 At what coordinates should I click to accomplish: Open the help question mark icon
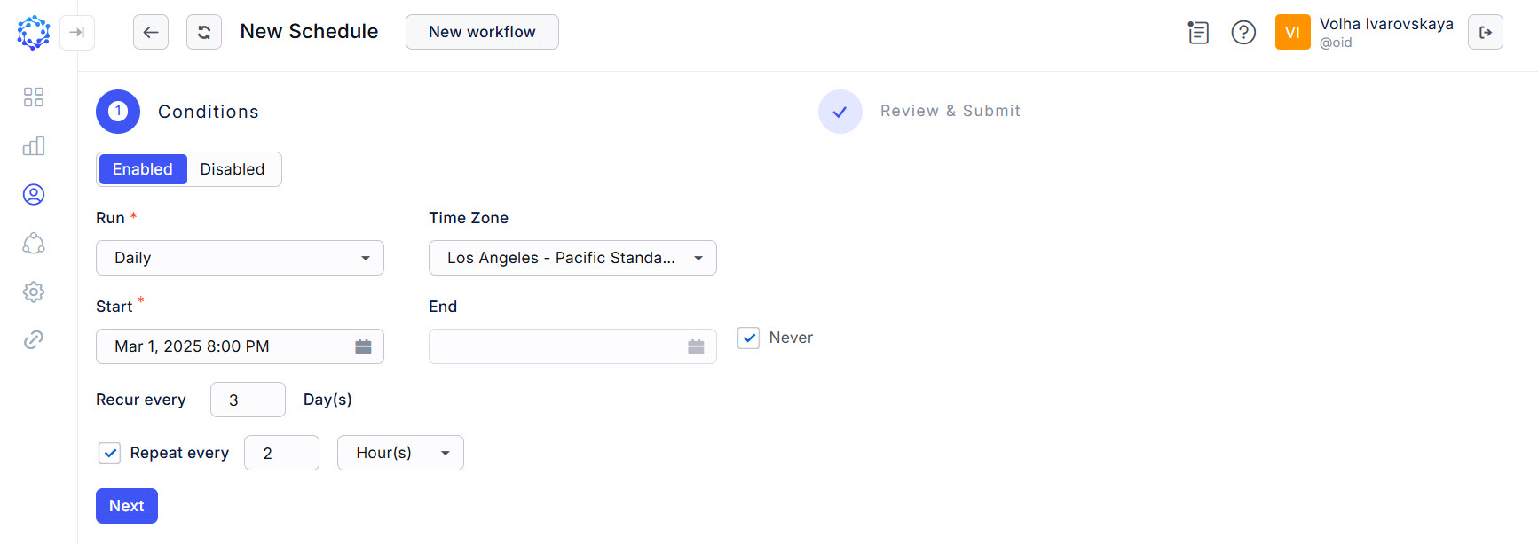pyautogui.click(x=1243, y=33)
